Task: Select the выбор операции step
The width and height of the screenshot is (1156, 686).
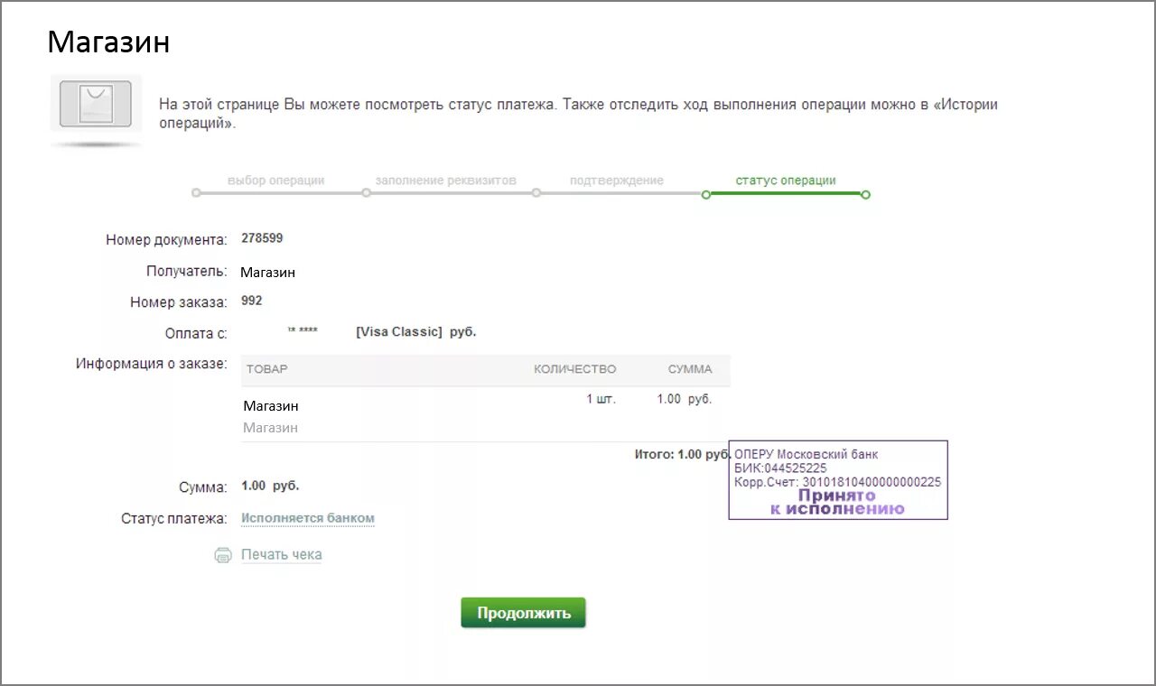Action: click(275, 181)
